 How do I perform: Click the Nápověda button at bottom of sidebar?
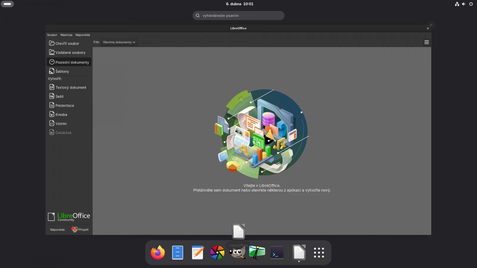point(57,230)
